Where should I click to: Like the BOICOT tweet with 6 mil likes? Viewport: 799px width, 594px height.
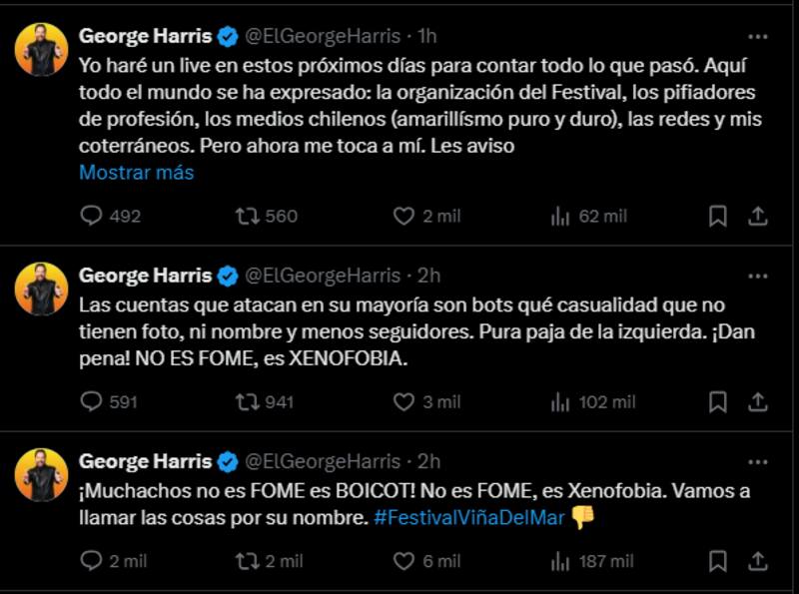coord(403,561)
